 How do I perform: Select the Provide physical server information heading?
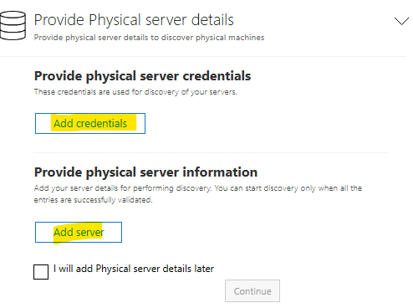click(145, 172)
